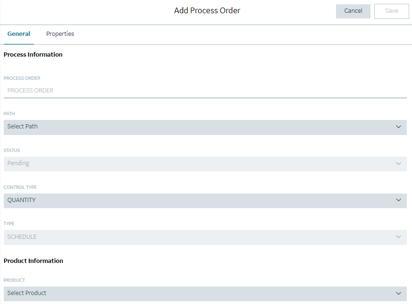Switch to the General tab
Viewport: 412px width, 304px height.
tap(19, 34)
